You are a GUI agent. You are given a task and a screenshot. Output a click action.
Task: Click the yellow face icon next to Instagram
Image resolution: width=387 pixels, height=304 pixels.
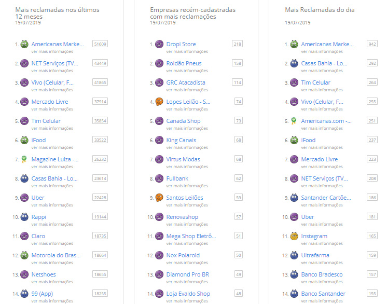(294, 237)
